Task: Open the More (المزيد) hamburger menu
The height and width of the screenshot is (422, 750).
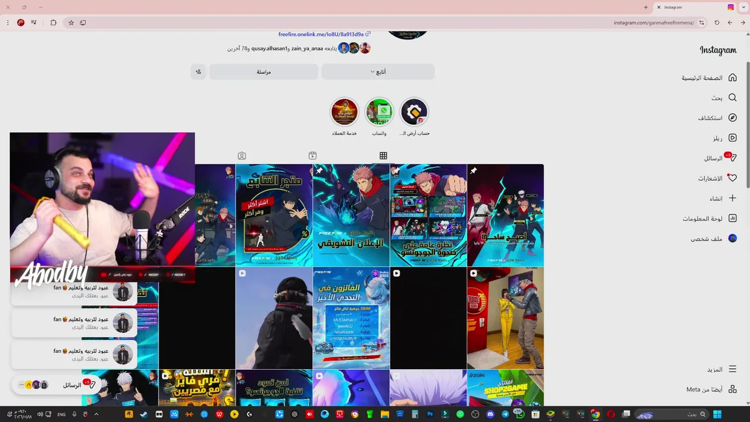Action: (732, 369)
